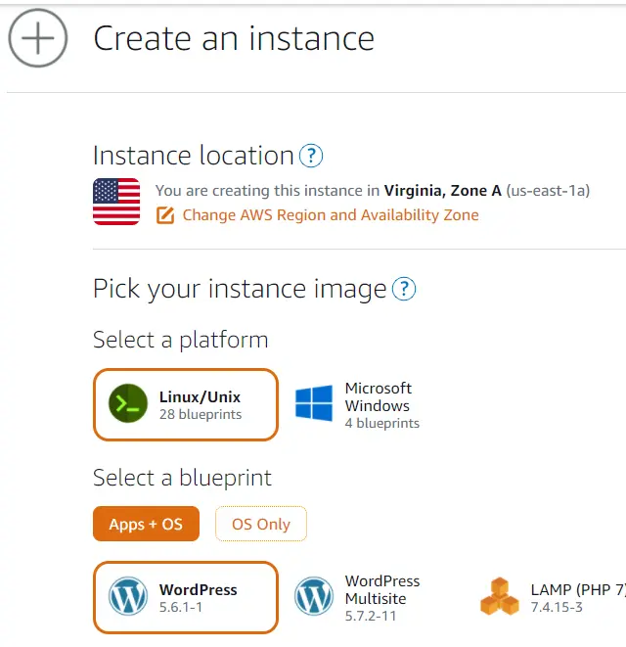This screenshot has height=647, width=626.
Task: Click the green Linux terminal icon
Action: tap(128, 403)
